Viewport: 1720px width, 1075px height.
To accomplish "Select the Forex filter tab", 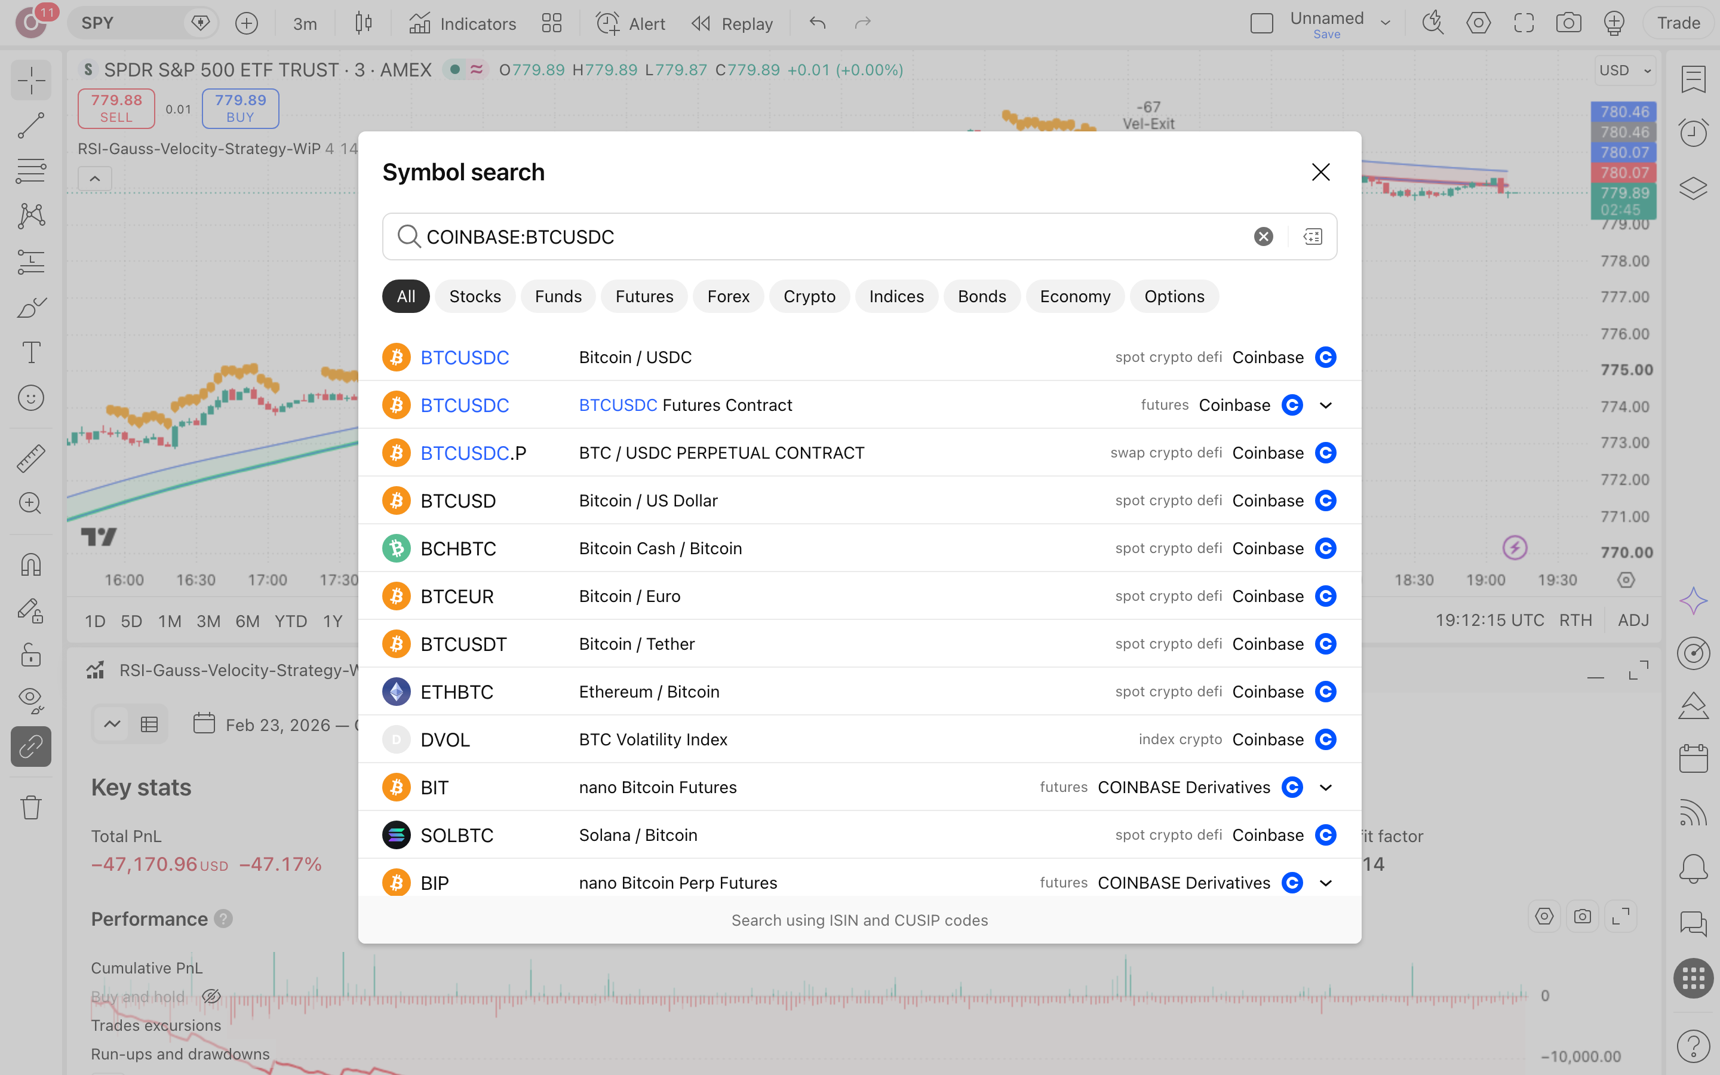I will (728, 296).
